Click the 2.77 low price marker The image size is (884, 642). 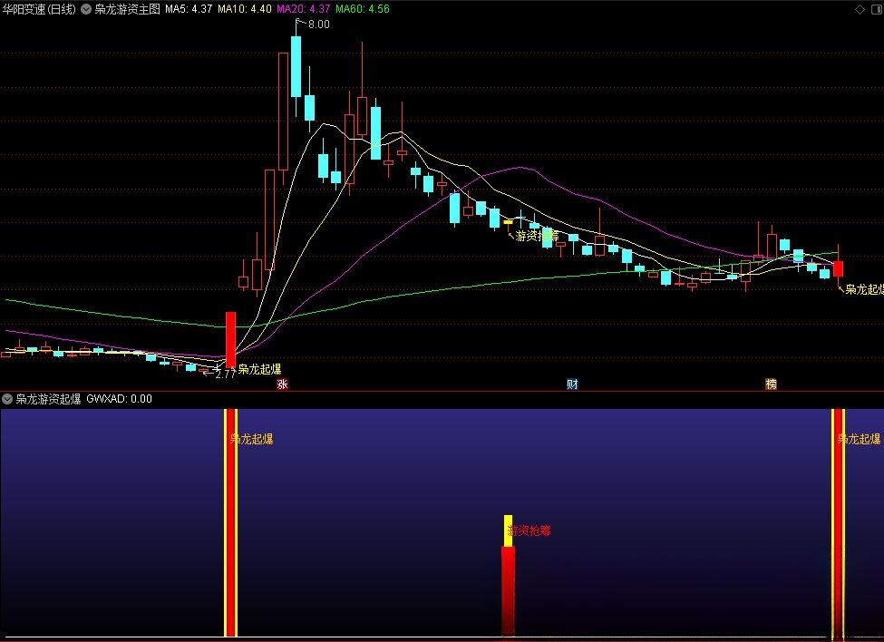tap(223, 372)
